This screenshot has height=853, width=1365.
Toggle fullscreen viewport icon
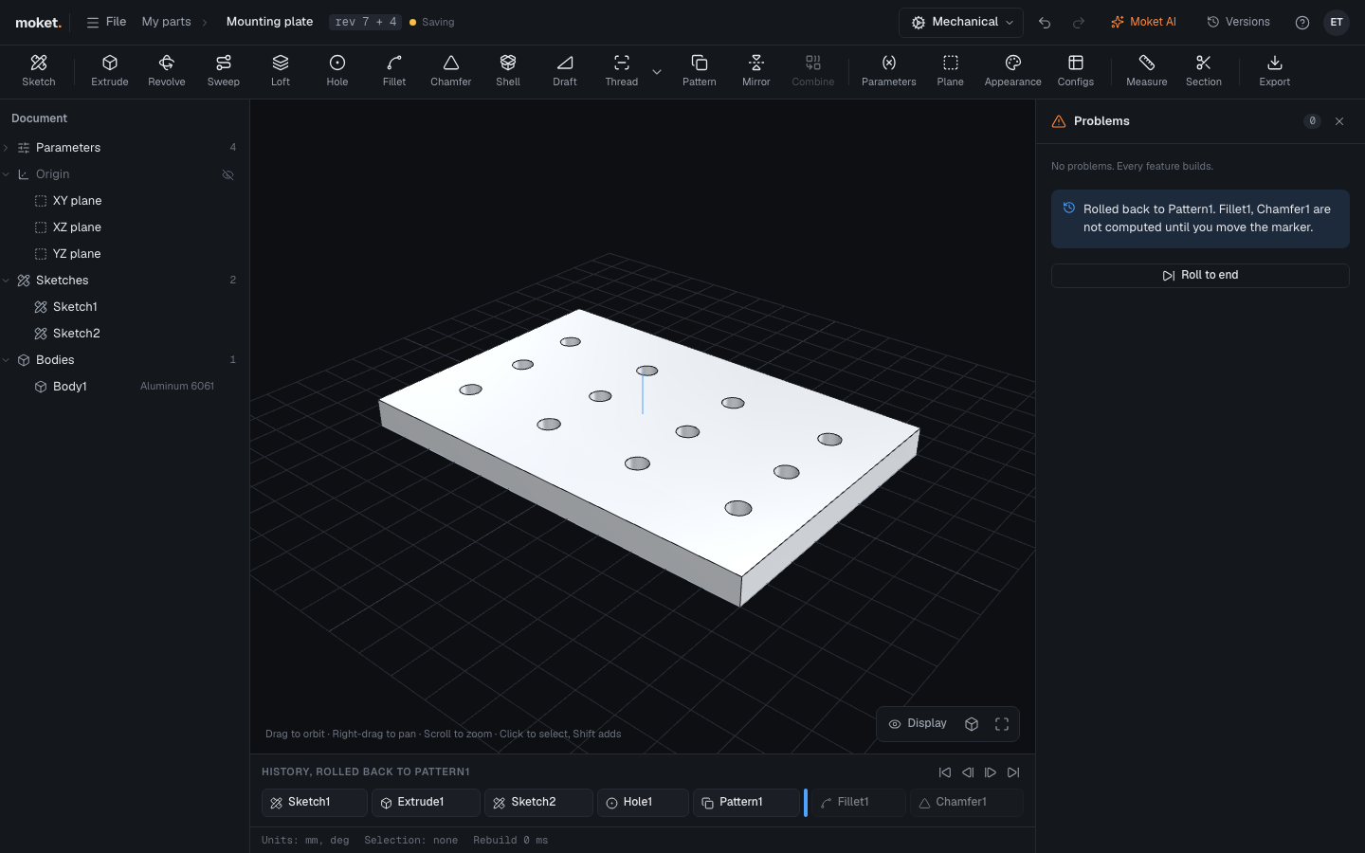click(x=1002, y=724)
